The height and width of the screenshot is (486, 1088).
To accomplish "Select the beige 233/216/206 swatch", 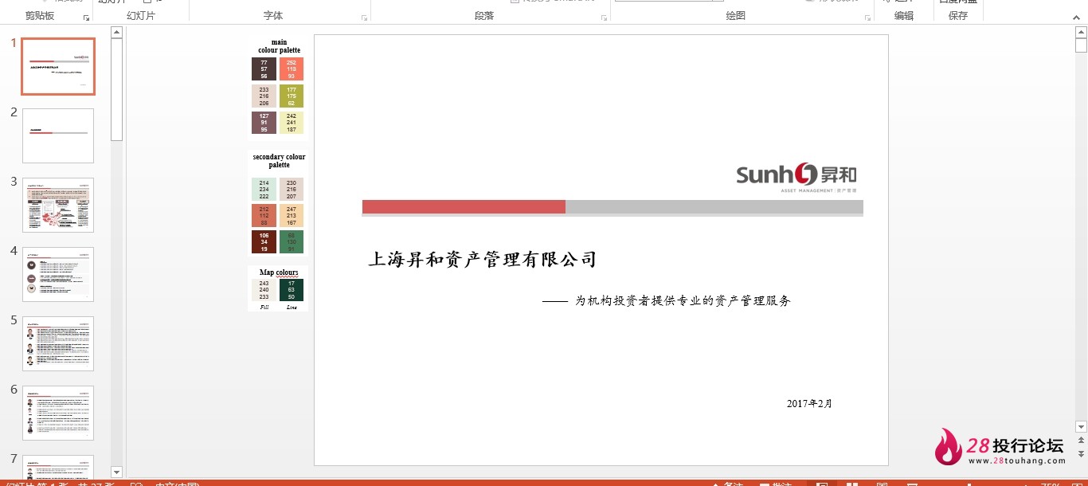I will (x=264, y=96).
